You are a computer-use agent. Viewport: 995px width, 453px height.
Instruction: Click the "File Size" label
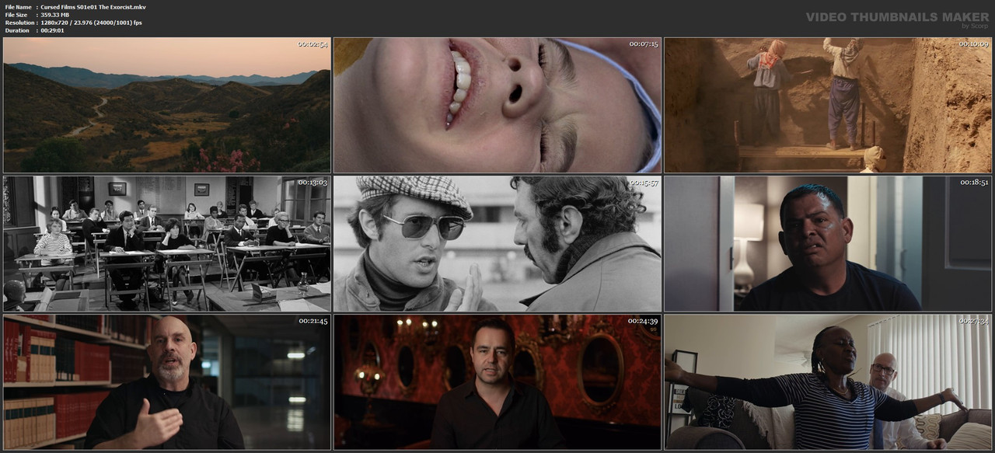point(16,15)
